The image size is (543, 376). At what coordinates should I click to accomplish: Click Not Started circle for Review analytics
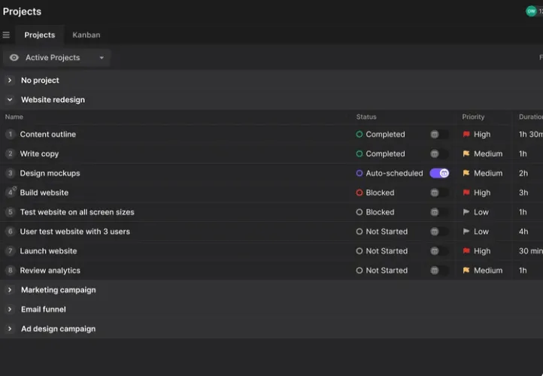click(359, 271)
